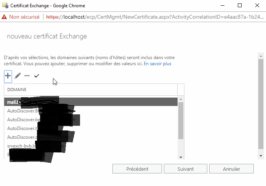Select the highlighted mail domain row

point(91,102)
